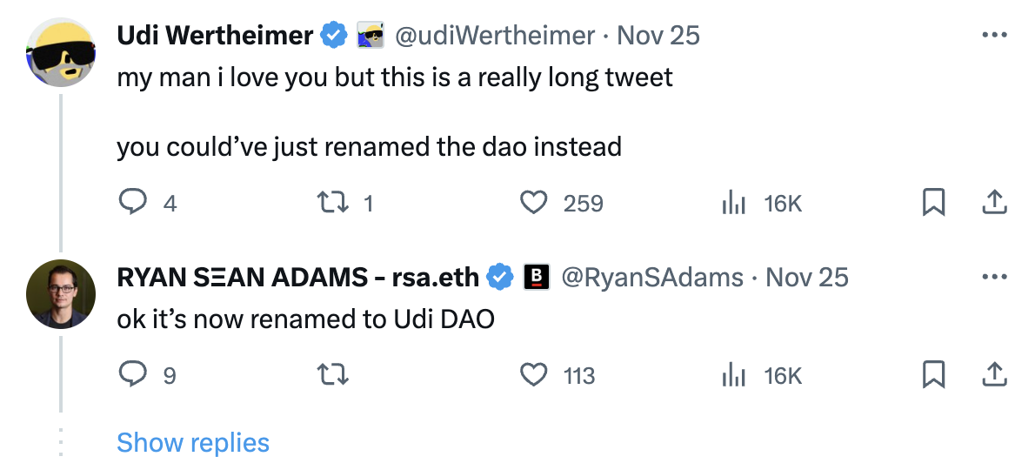
Task: Open Ryan Sean Adams' profile photo
Action: [x=61, y=294]
